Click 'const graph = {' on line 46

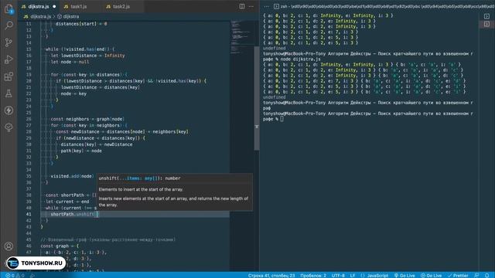pyautogui.click(x=60, y=246)
